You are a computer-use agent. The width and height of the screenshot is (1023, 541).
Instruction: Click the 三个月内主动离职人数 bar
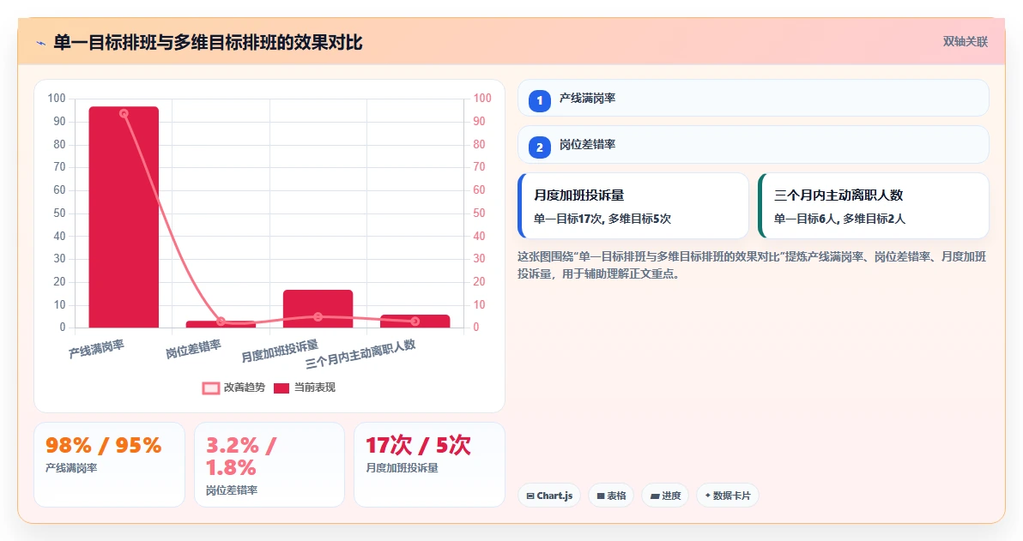tap(415, 322)
